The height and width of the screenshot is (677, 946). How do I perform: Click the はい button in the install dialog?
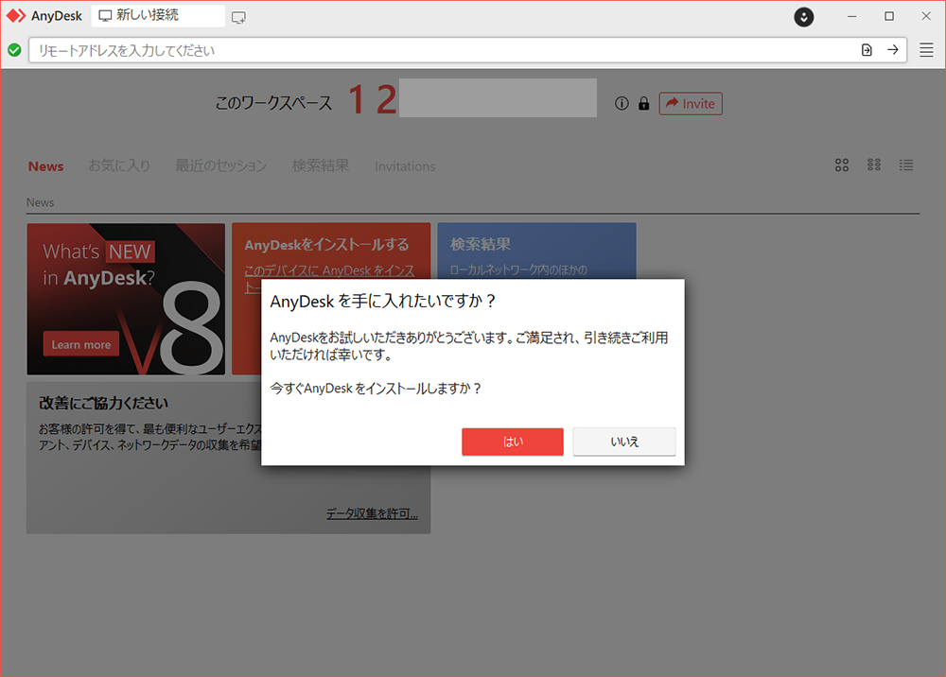tap(512, 442)
